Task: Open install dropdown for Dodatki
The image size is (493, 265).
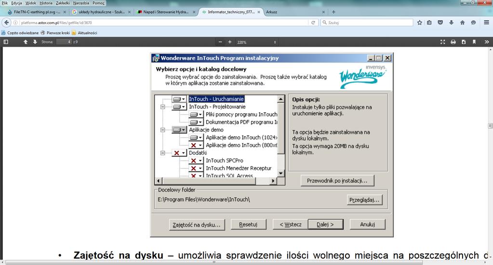Action: pyautogui.click(x=179, y=153)
